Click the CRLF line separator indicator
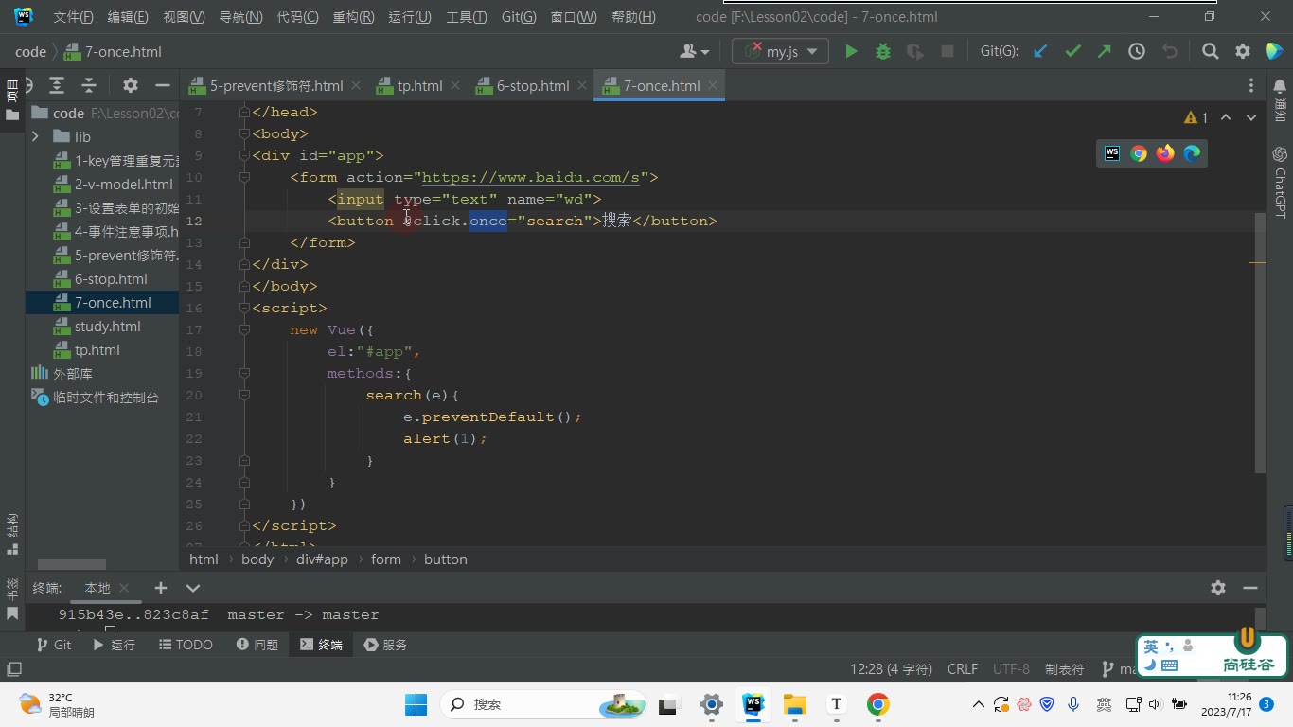 coord(963,669)
